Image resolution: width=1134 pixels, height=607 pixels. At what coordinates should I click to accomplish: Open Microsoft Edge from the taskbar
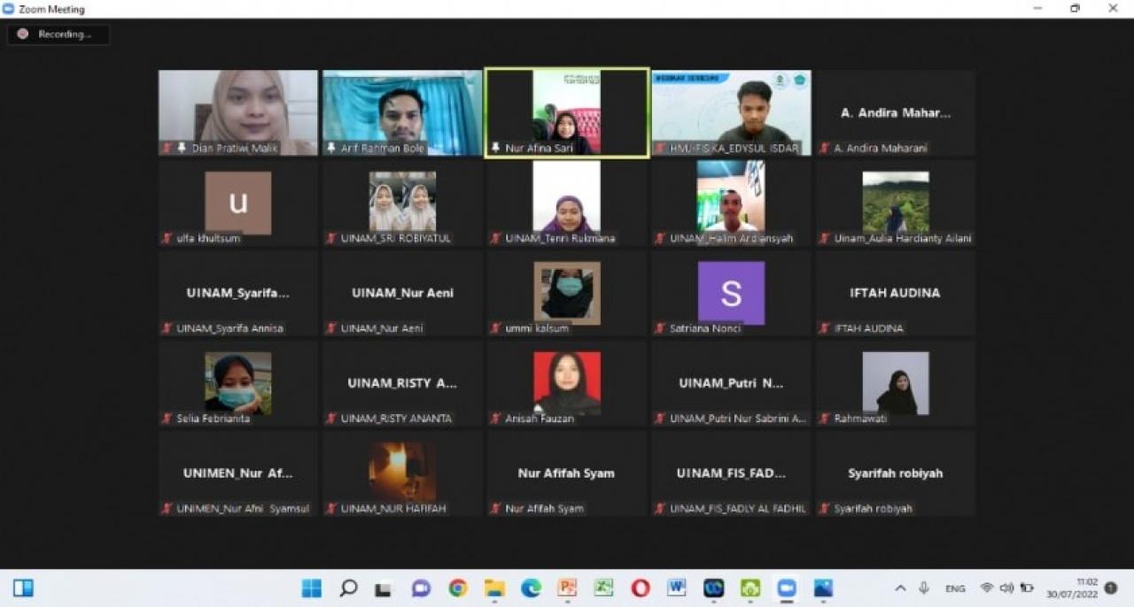(530, 588)
